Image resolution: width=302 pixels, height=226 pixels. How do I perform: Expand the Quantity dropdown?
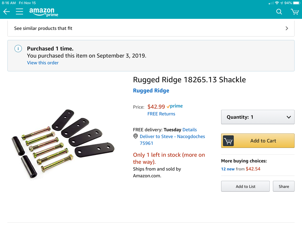pos(258,117)
